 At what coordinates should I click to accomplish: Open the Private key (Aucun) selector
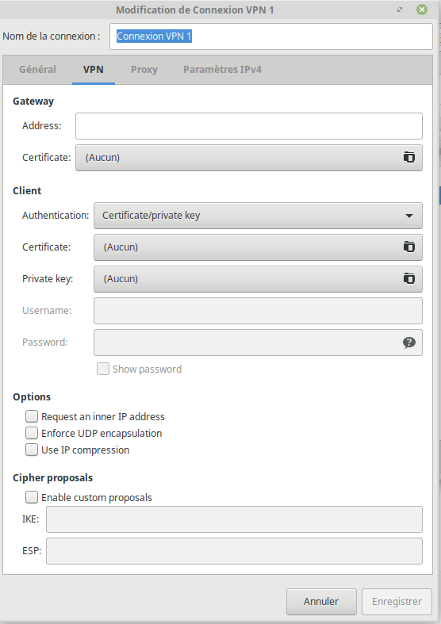[258, 279]
